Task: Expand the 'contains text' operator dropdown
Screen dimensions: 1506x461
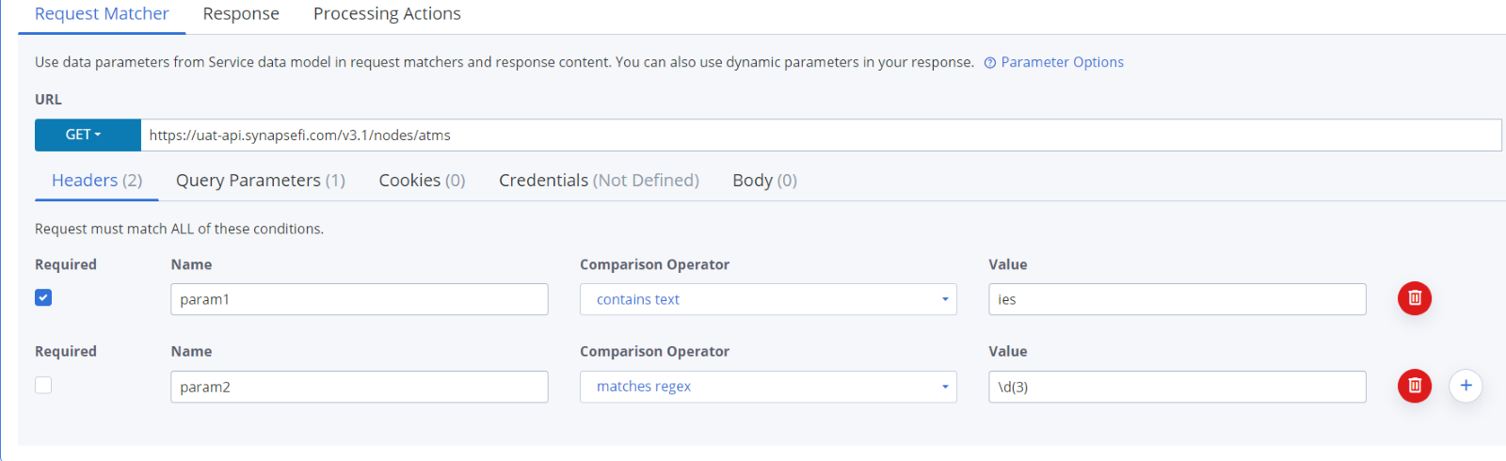Action: [768, 299]
